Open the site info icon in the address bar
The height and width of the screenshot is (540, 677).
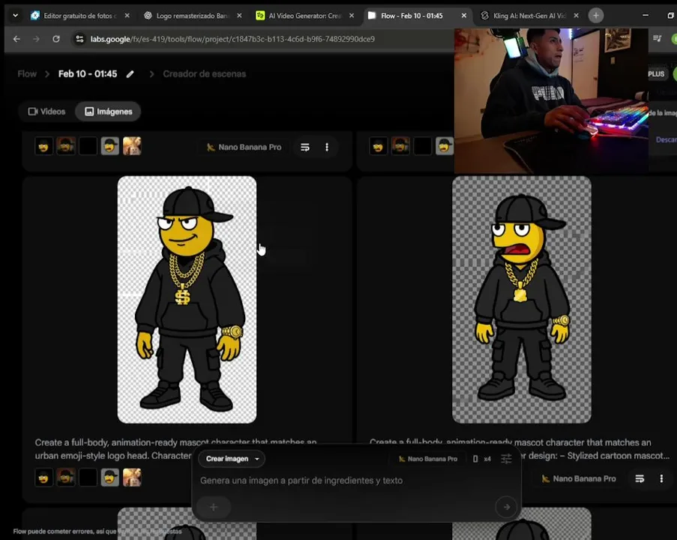pos(79,39)
